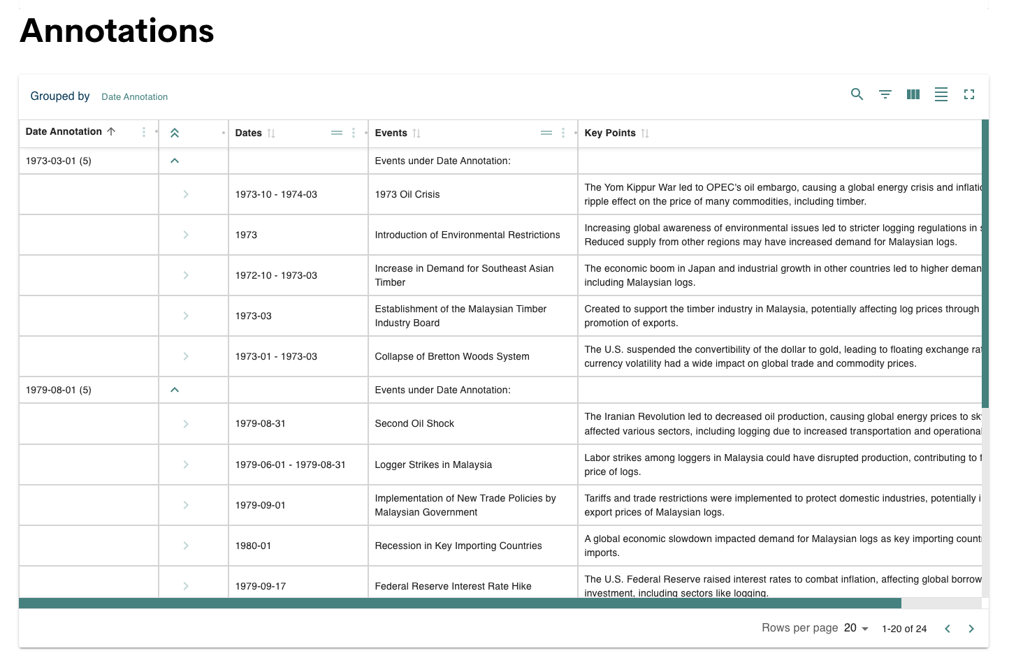The image size is (1016, 665).
Task: Sort the Events column
Action: click(x=416, y=133)
